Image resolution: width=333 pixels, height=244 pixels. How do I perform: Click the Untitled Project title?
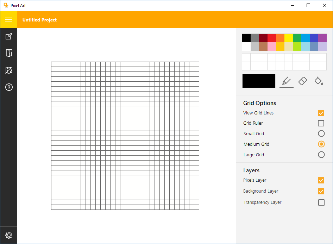click(39, 20)
